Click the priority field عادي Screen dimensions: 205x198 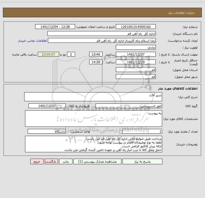[136, 48]
